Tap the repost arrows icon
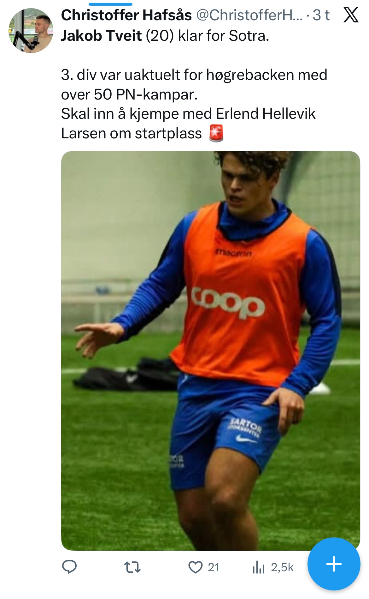The width and height of the screenshot is (369, 599). [132, 567]
